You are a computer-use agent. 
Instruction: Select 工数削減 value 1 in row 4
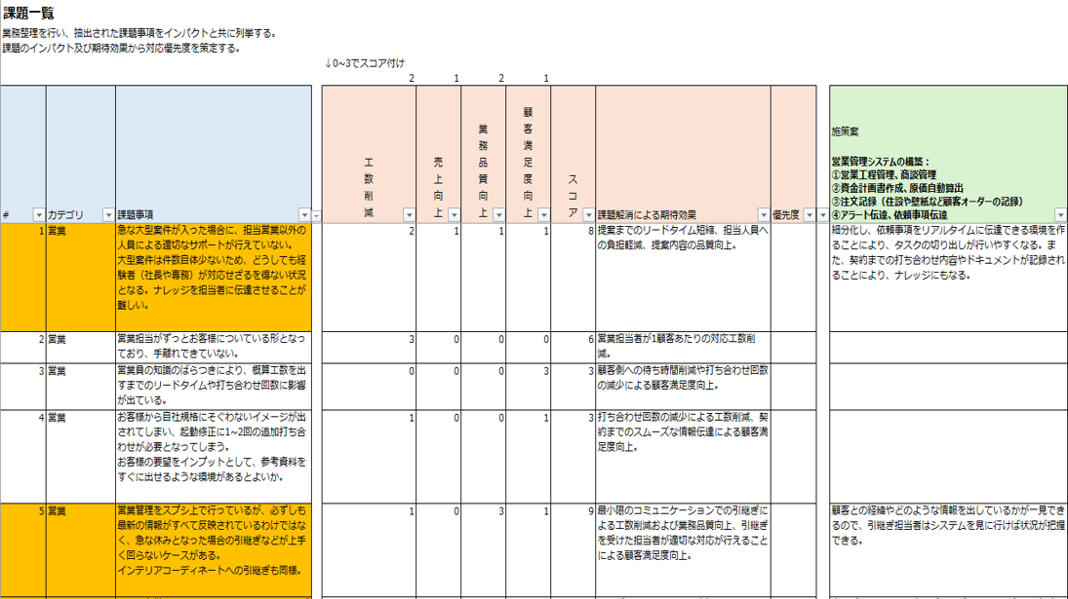coord(369,457)
